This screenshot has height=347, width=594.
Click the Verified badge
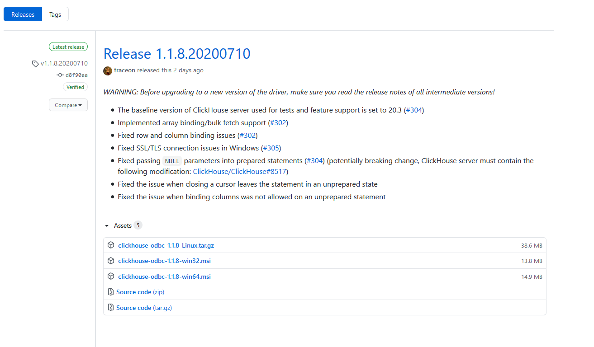[75, 87]
